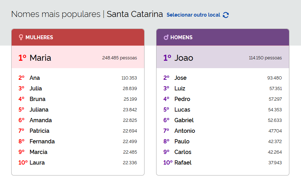Click the first-place name Maria

click(x=40, y=58)
